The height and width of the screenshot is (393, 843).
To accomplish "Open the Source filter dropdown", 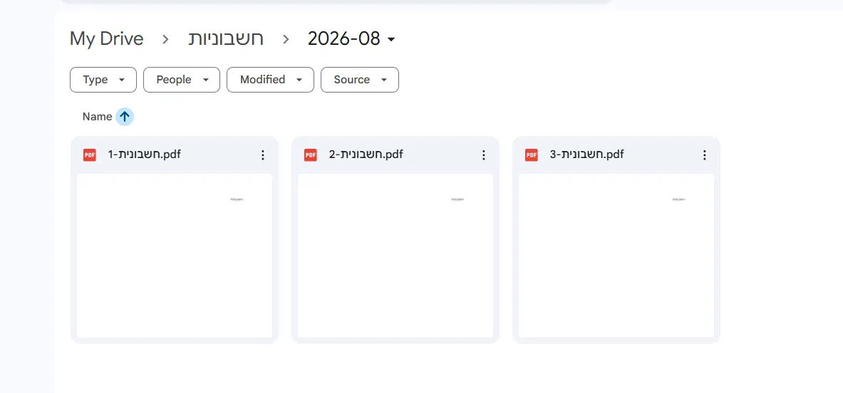I will (360, 80).
